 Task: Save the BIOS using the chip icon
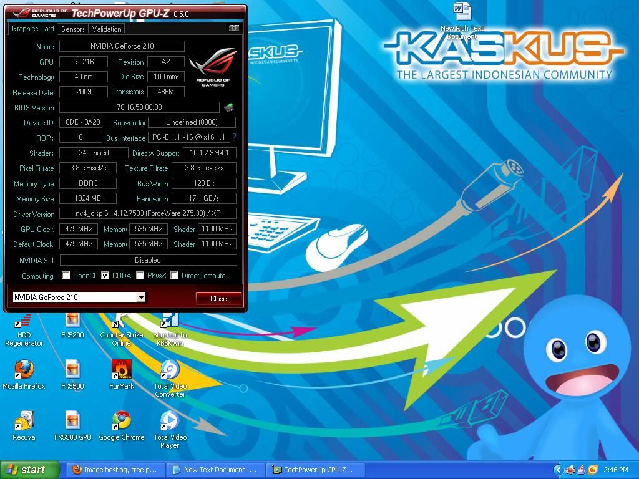point(229,107)
